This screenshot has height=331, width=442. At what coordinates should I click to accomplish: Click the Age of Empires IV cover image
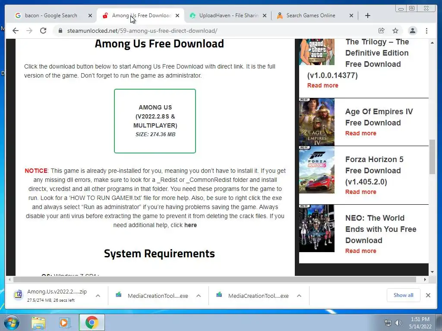(316, 122)
